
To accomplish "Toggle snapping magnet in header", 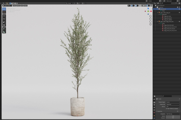I will (78, 3).
